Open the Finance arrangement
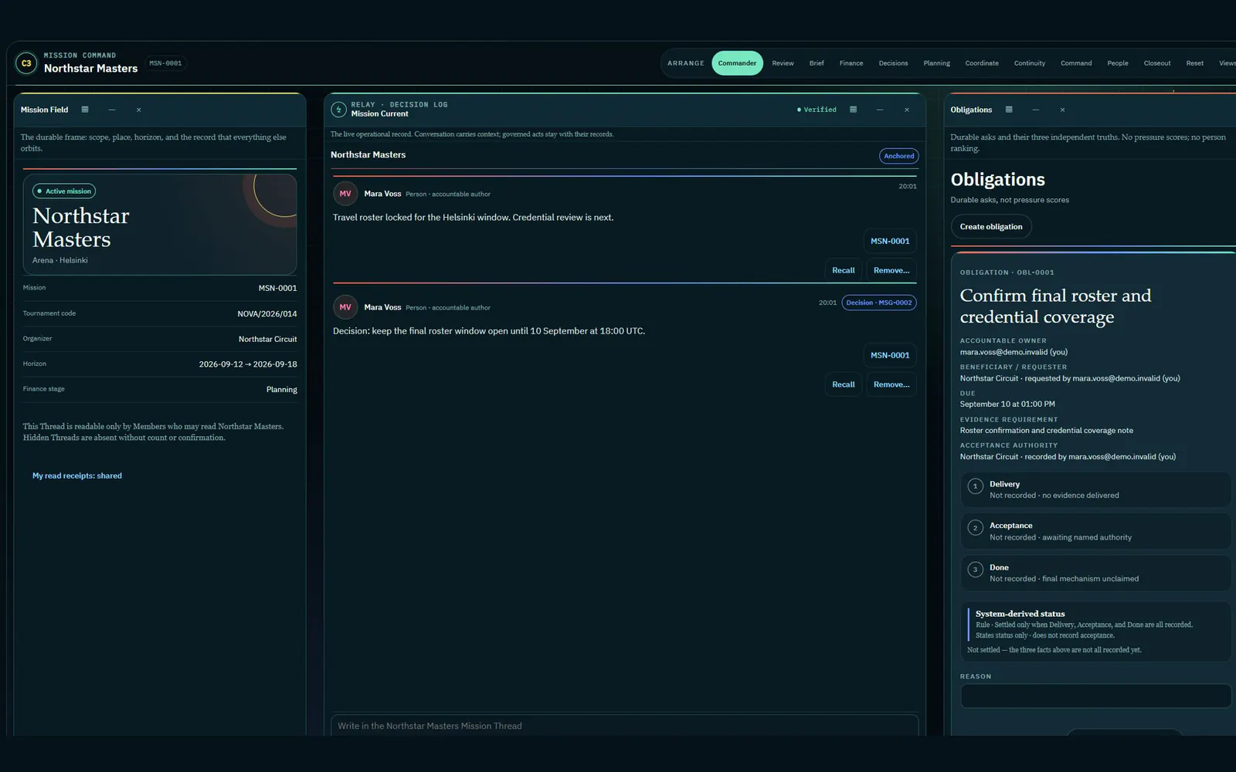 (x=851, y=63)
